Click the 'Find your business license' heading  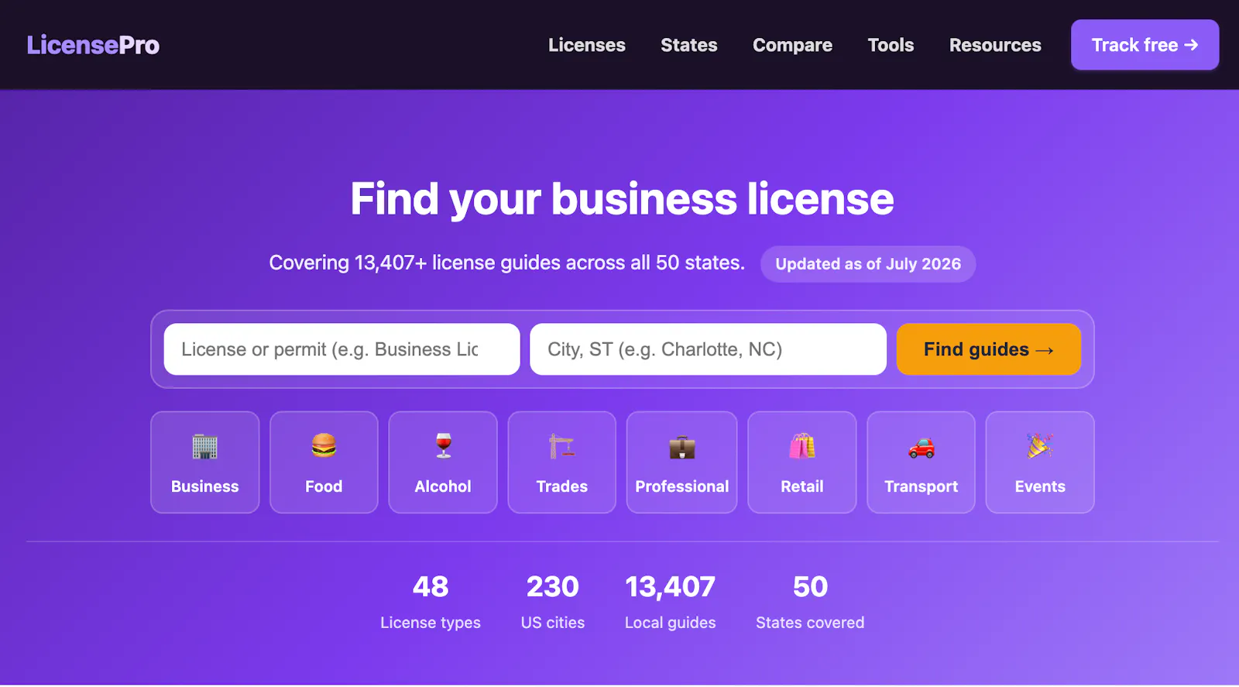click(622, 199)
